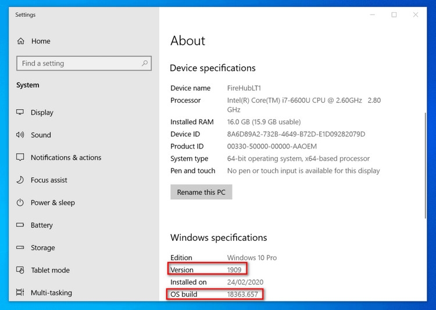Click the Processor label

tap(185, 100)
